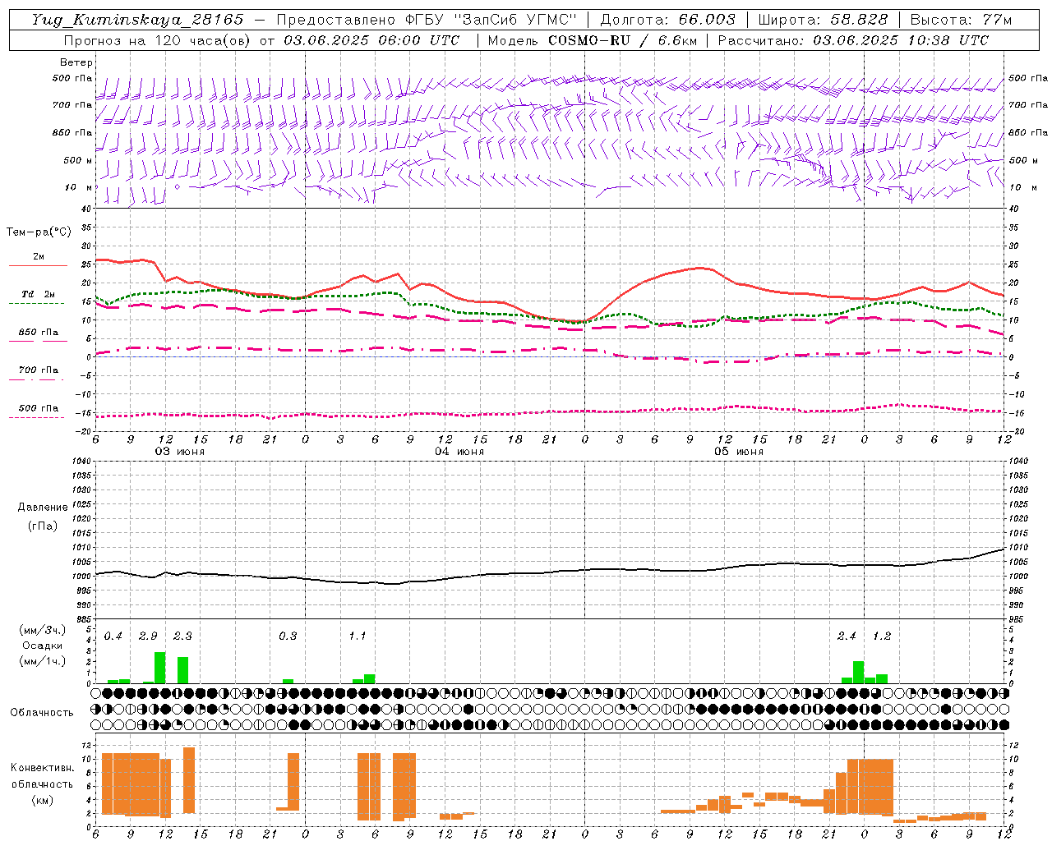Click the Модель COSMO-RU / 6.6км label
Viewport: 1052px width, 841px height.
pos(593,40)
